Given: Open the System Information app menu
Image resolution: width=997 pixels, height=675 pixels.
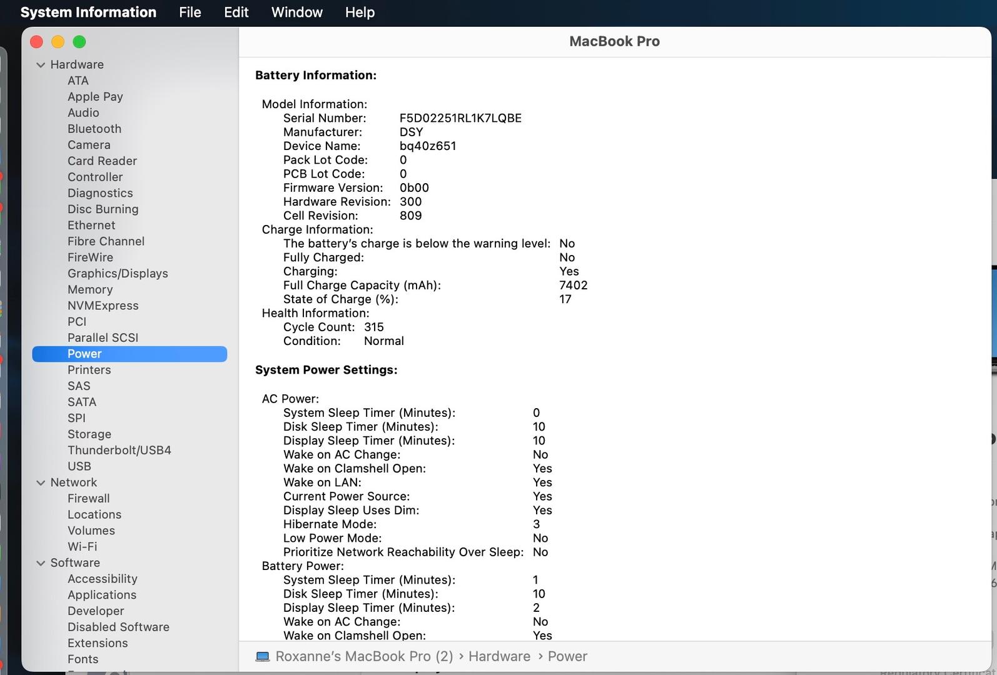Looking at the screenshot, I should (x=88, y=12).
